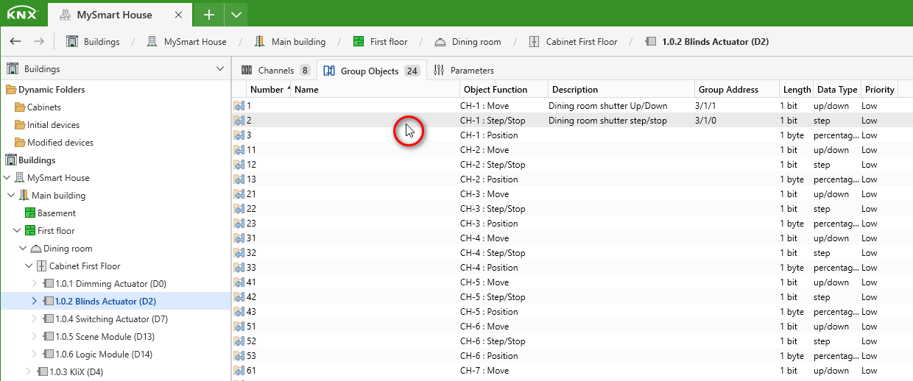This screenshot has width=913, height=381.
Task: Sort by Data Type column header
Action: 837,90
